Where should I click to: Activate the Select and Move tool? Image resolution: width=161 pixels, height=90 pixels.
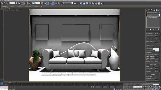[27, 3]
